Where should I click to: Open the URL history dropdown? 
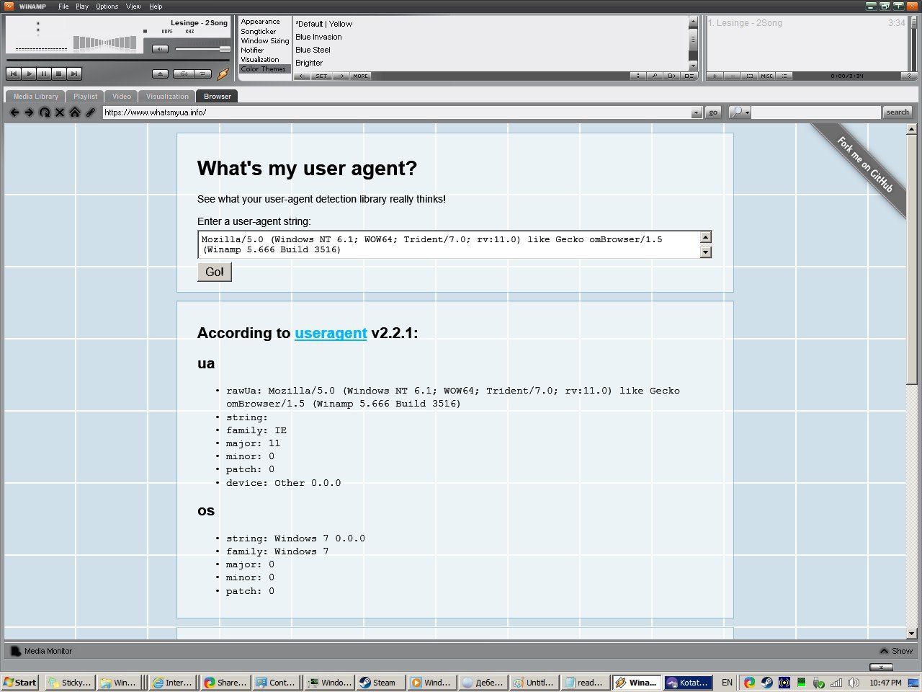pos(696,112)
